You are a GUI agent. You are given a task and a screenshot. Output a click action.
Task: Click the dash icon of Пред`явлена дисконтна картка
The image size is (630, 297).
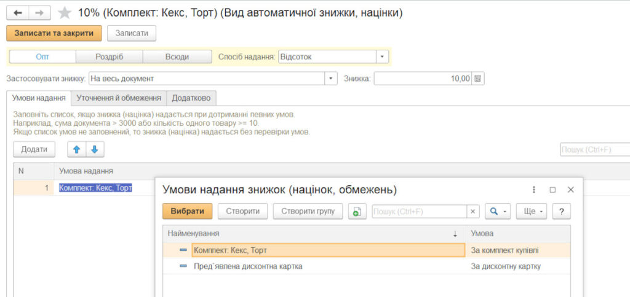pos(183,266)
